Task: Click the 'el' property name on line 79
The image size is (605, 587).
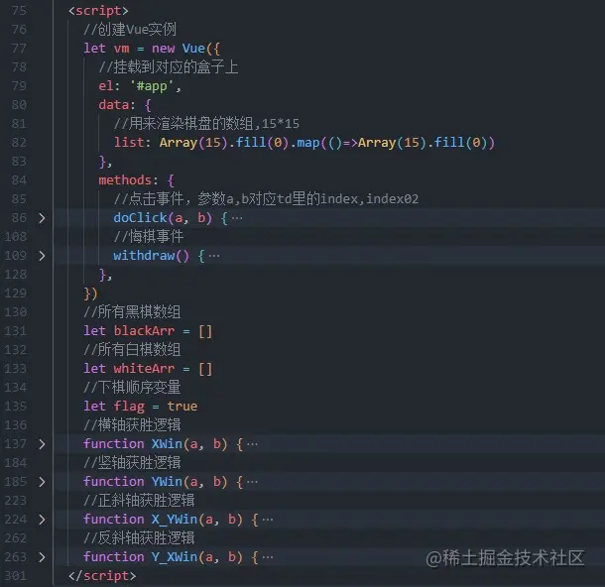Action: 106,86
